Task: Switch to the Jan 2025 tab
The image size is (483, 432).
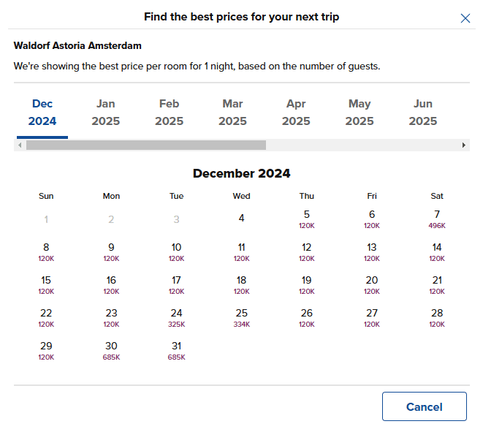Action: (x=106, y=113)
